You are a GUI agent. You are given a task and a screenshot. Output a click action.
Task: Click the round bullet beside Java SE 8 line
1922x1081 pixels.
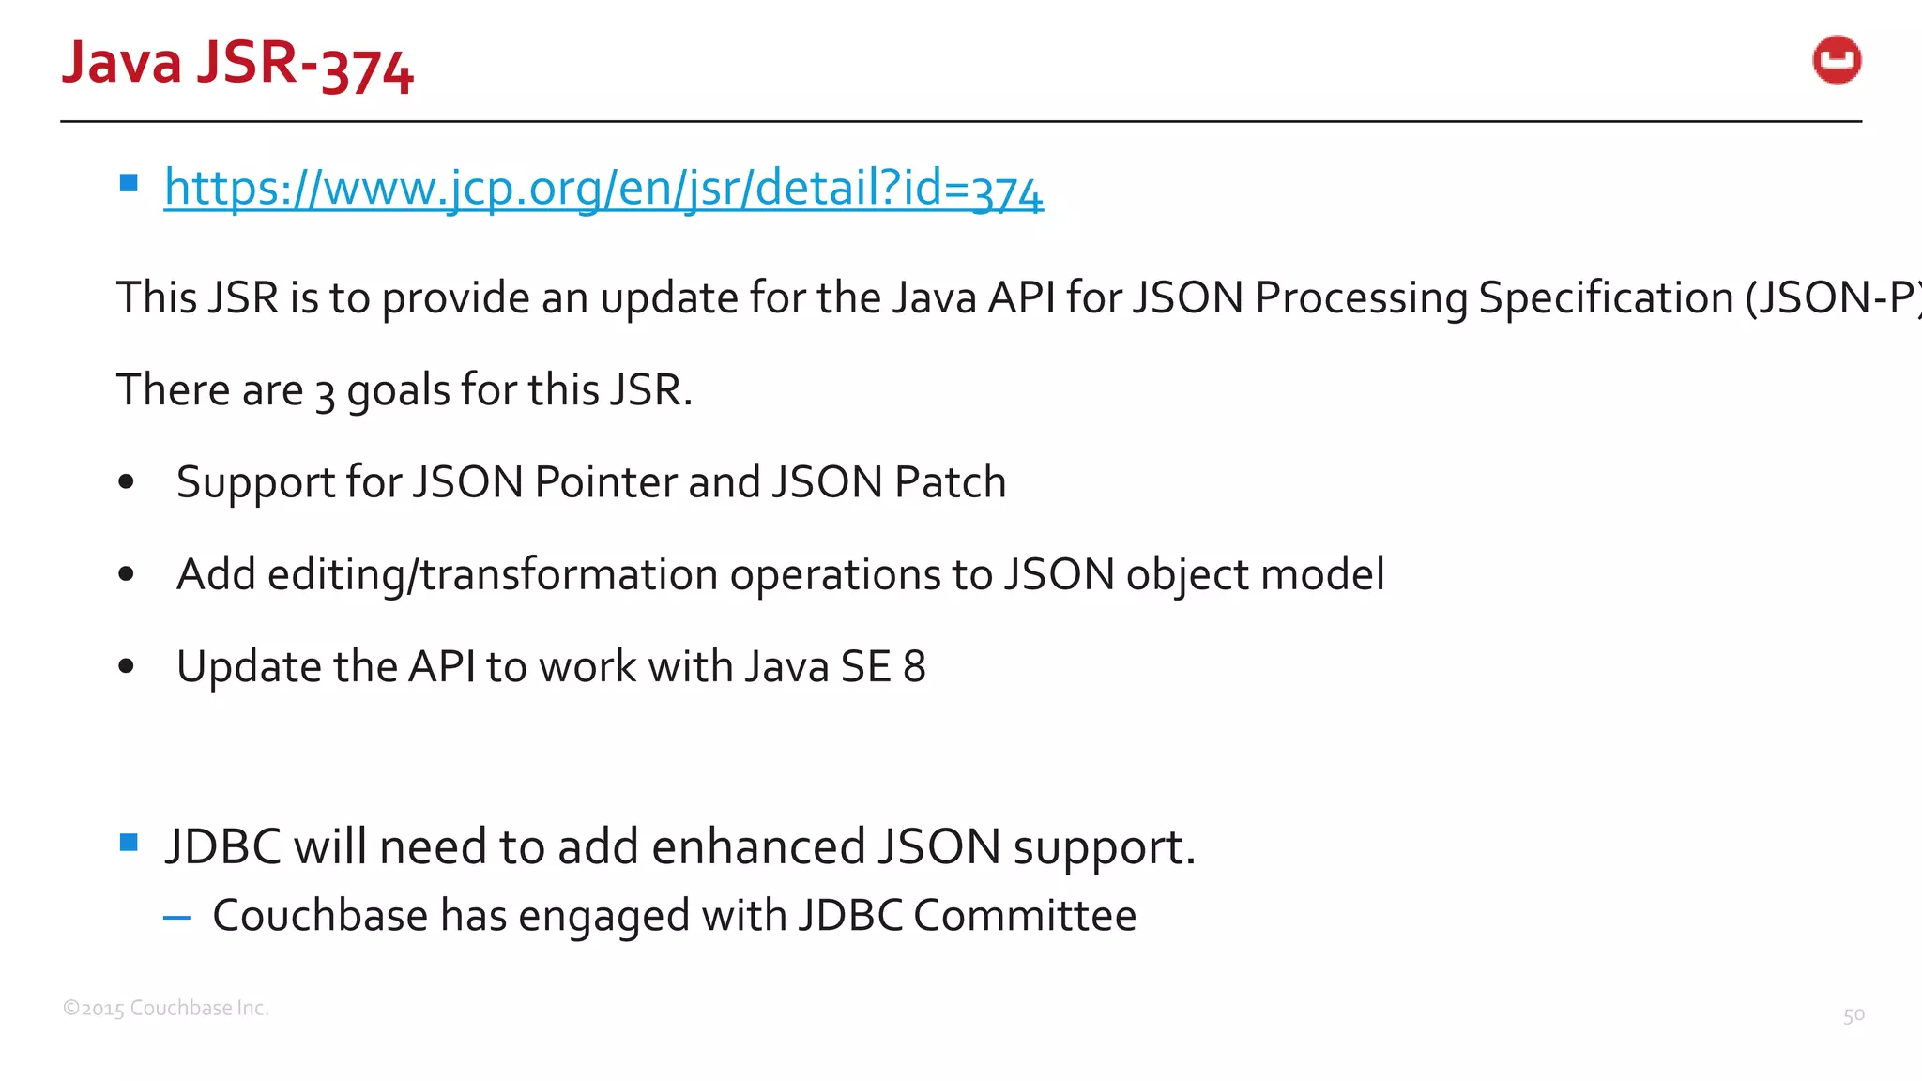coord(127,666)
